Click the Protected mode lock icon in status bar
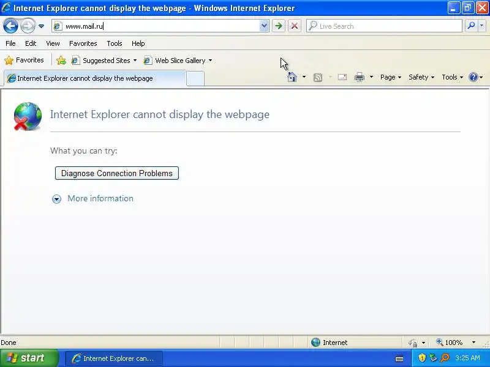This screenshot has width=490, height=367. tap(413, 343)
